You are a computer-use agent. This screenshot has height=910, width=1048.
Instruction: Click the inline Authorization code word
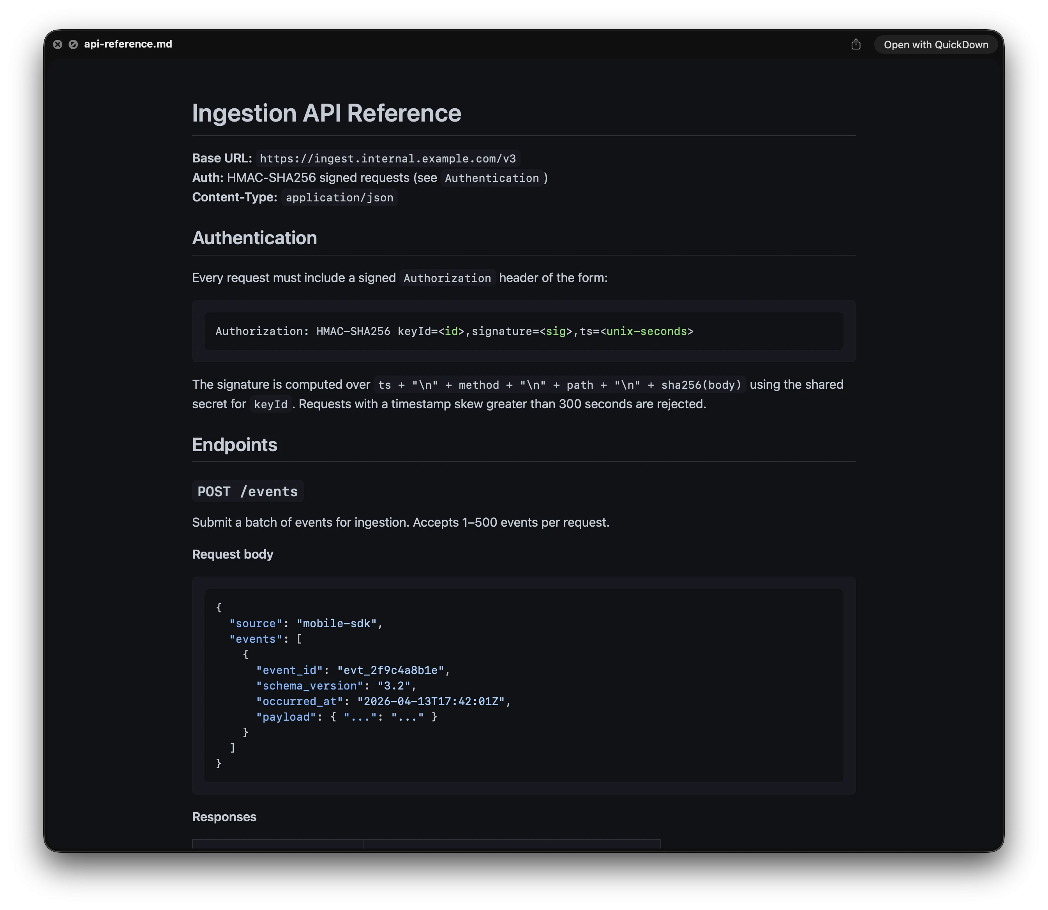click(x=447, y=278)
